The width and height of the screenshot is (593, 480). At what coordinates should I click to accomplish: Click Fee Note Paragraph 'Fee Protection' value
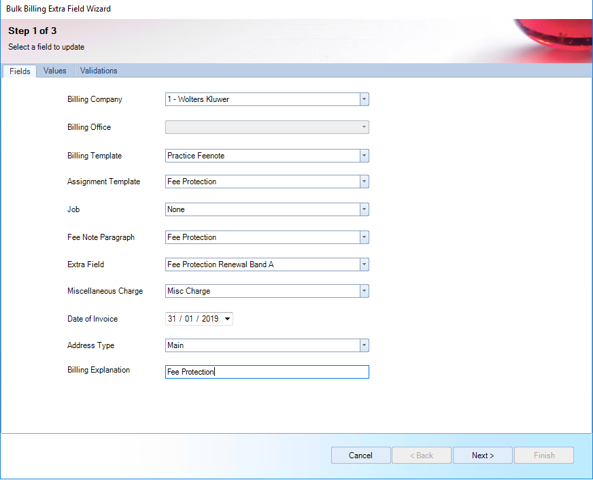tap(192, 237)
